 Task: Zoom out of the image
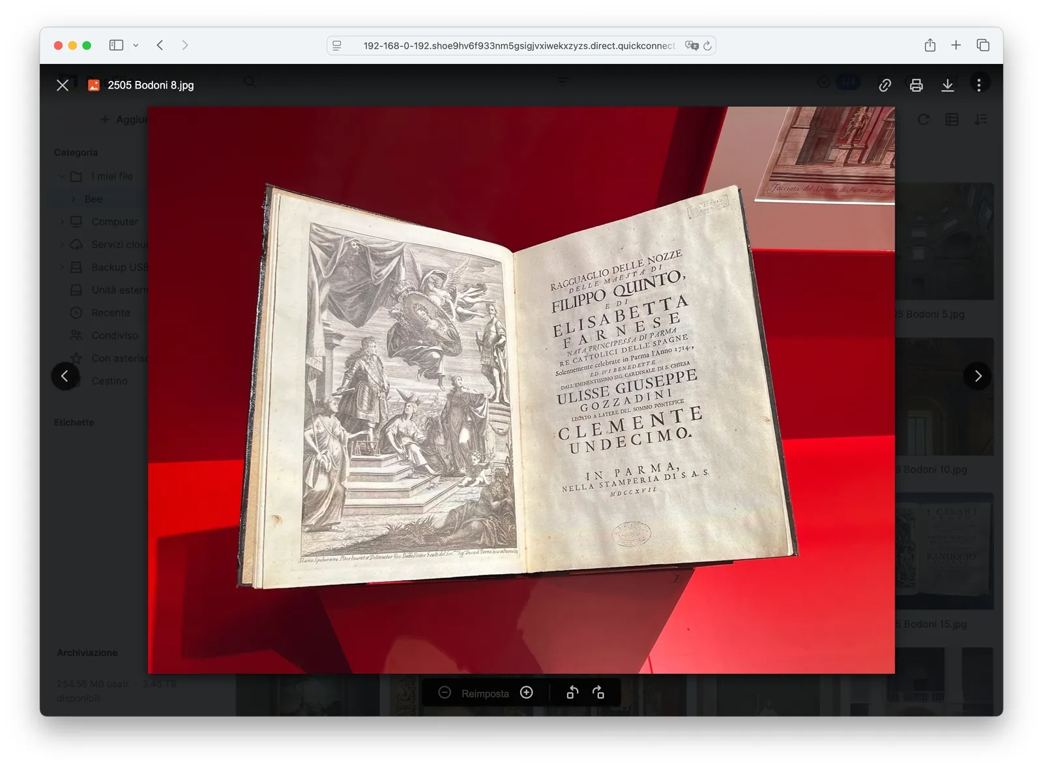445,693
